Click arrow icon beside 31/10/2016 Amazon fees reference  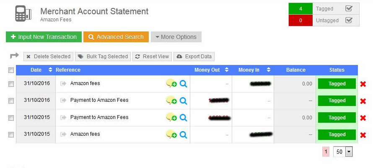click(x=63, y=83)
